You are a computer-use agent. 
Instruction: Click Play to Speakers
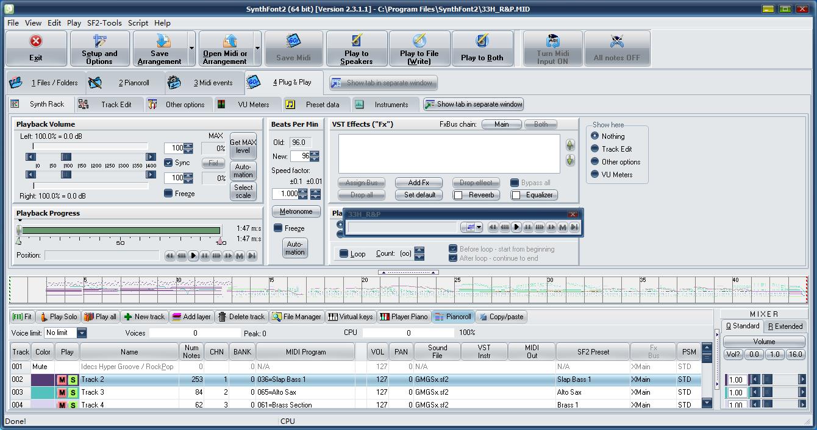[x=357, y=48]
